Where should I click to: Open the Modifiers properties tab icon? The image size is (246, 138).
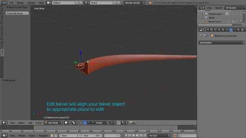click(231, 30)
